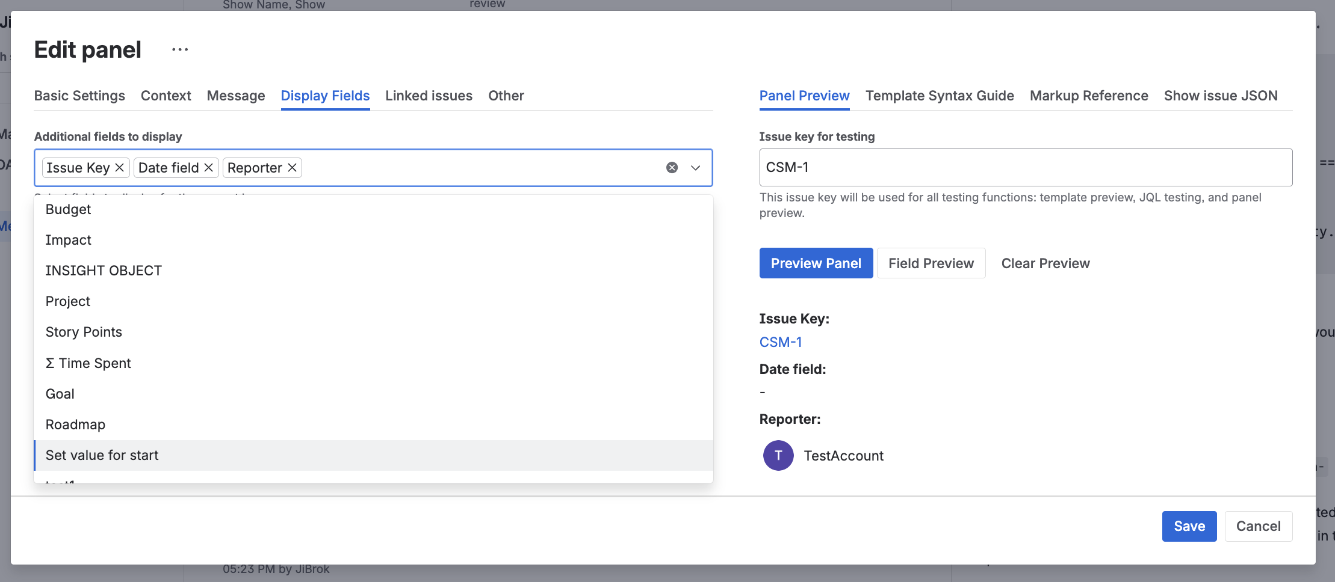The width and height of the screenshot is (1335, 582).
Task: Clear the current panel preview
Action: pos(1045,263)
